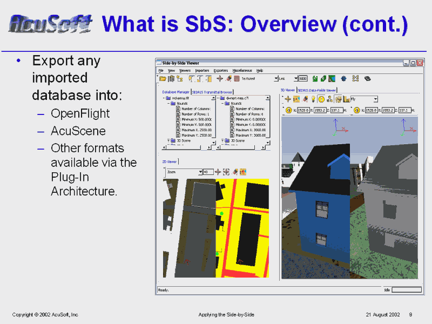Open the Textured render mode dropdown
Viewport: 432px width, 324px height.
pos(276,79)
